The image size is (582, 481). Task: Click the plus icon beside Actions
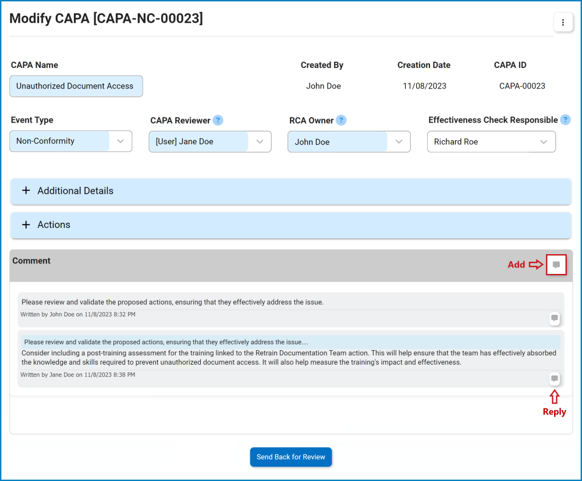point(26,225)
